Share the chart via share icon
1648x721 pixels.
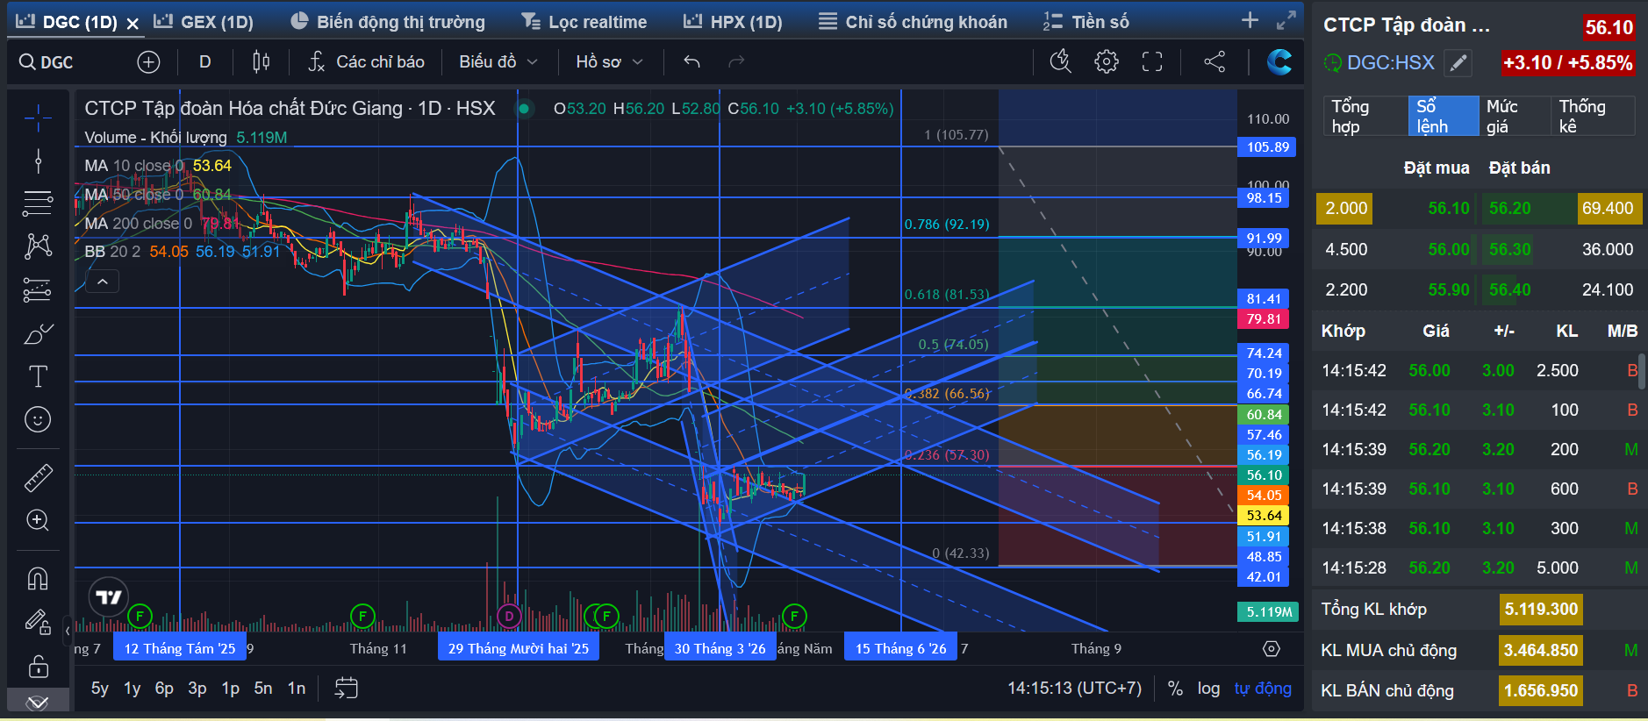(x=1215, y=61)
